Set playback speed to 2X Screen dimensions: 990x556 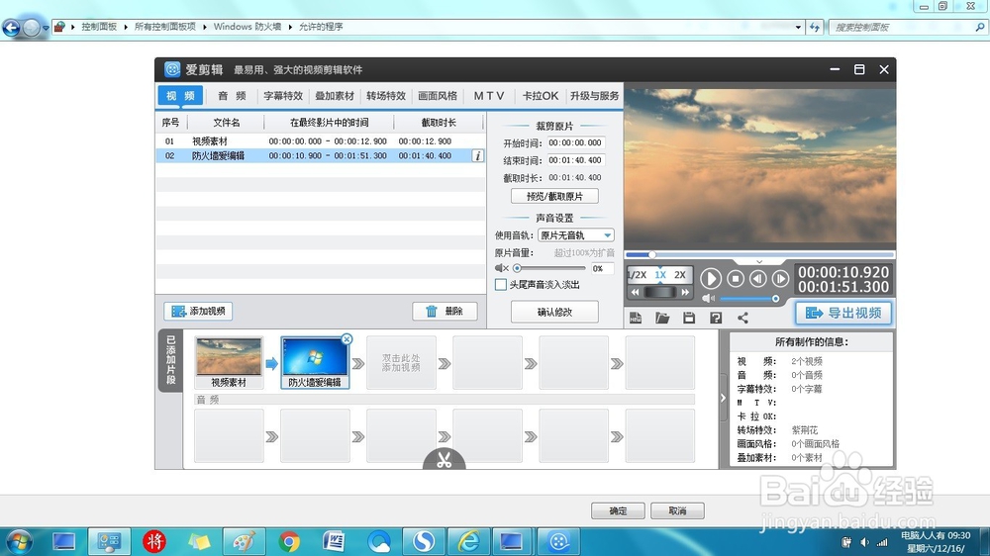tap(680, 274)
